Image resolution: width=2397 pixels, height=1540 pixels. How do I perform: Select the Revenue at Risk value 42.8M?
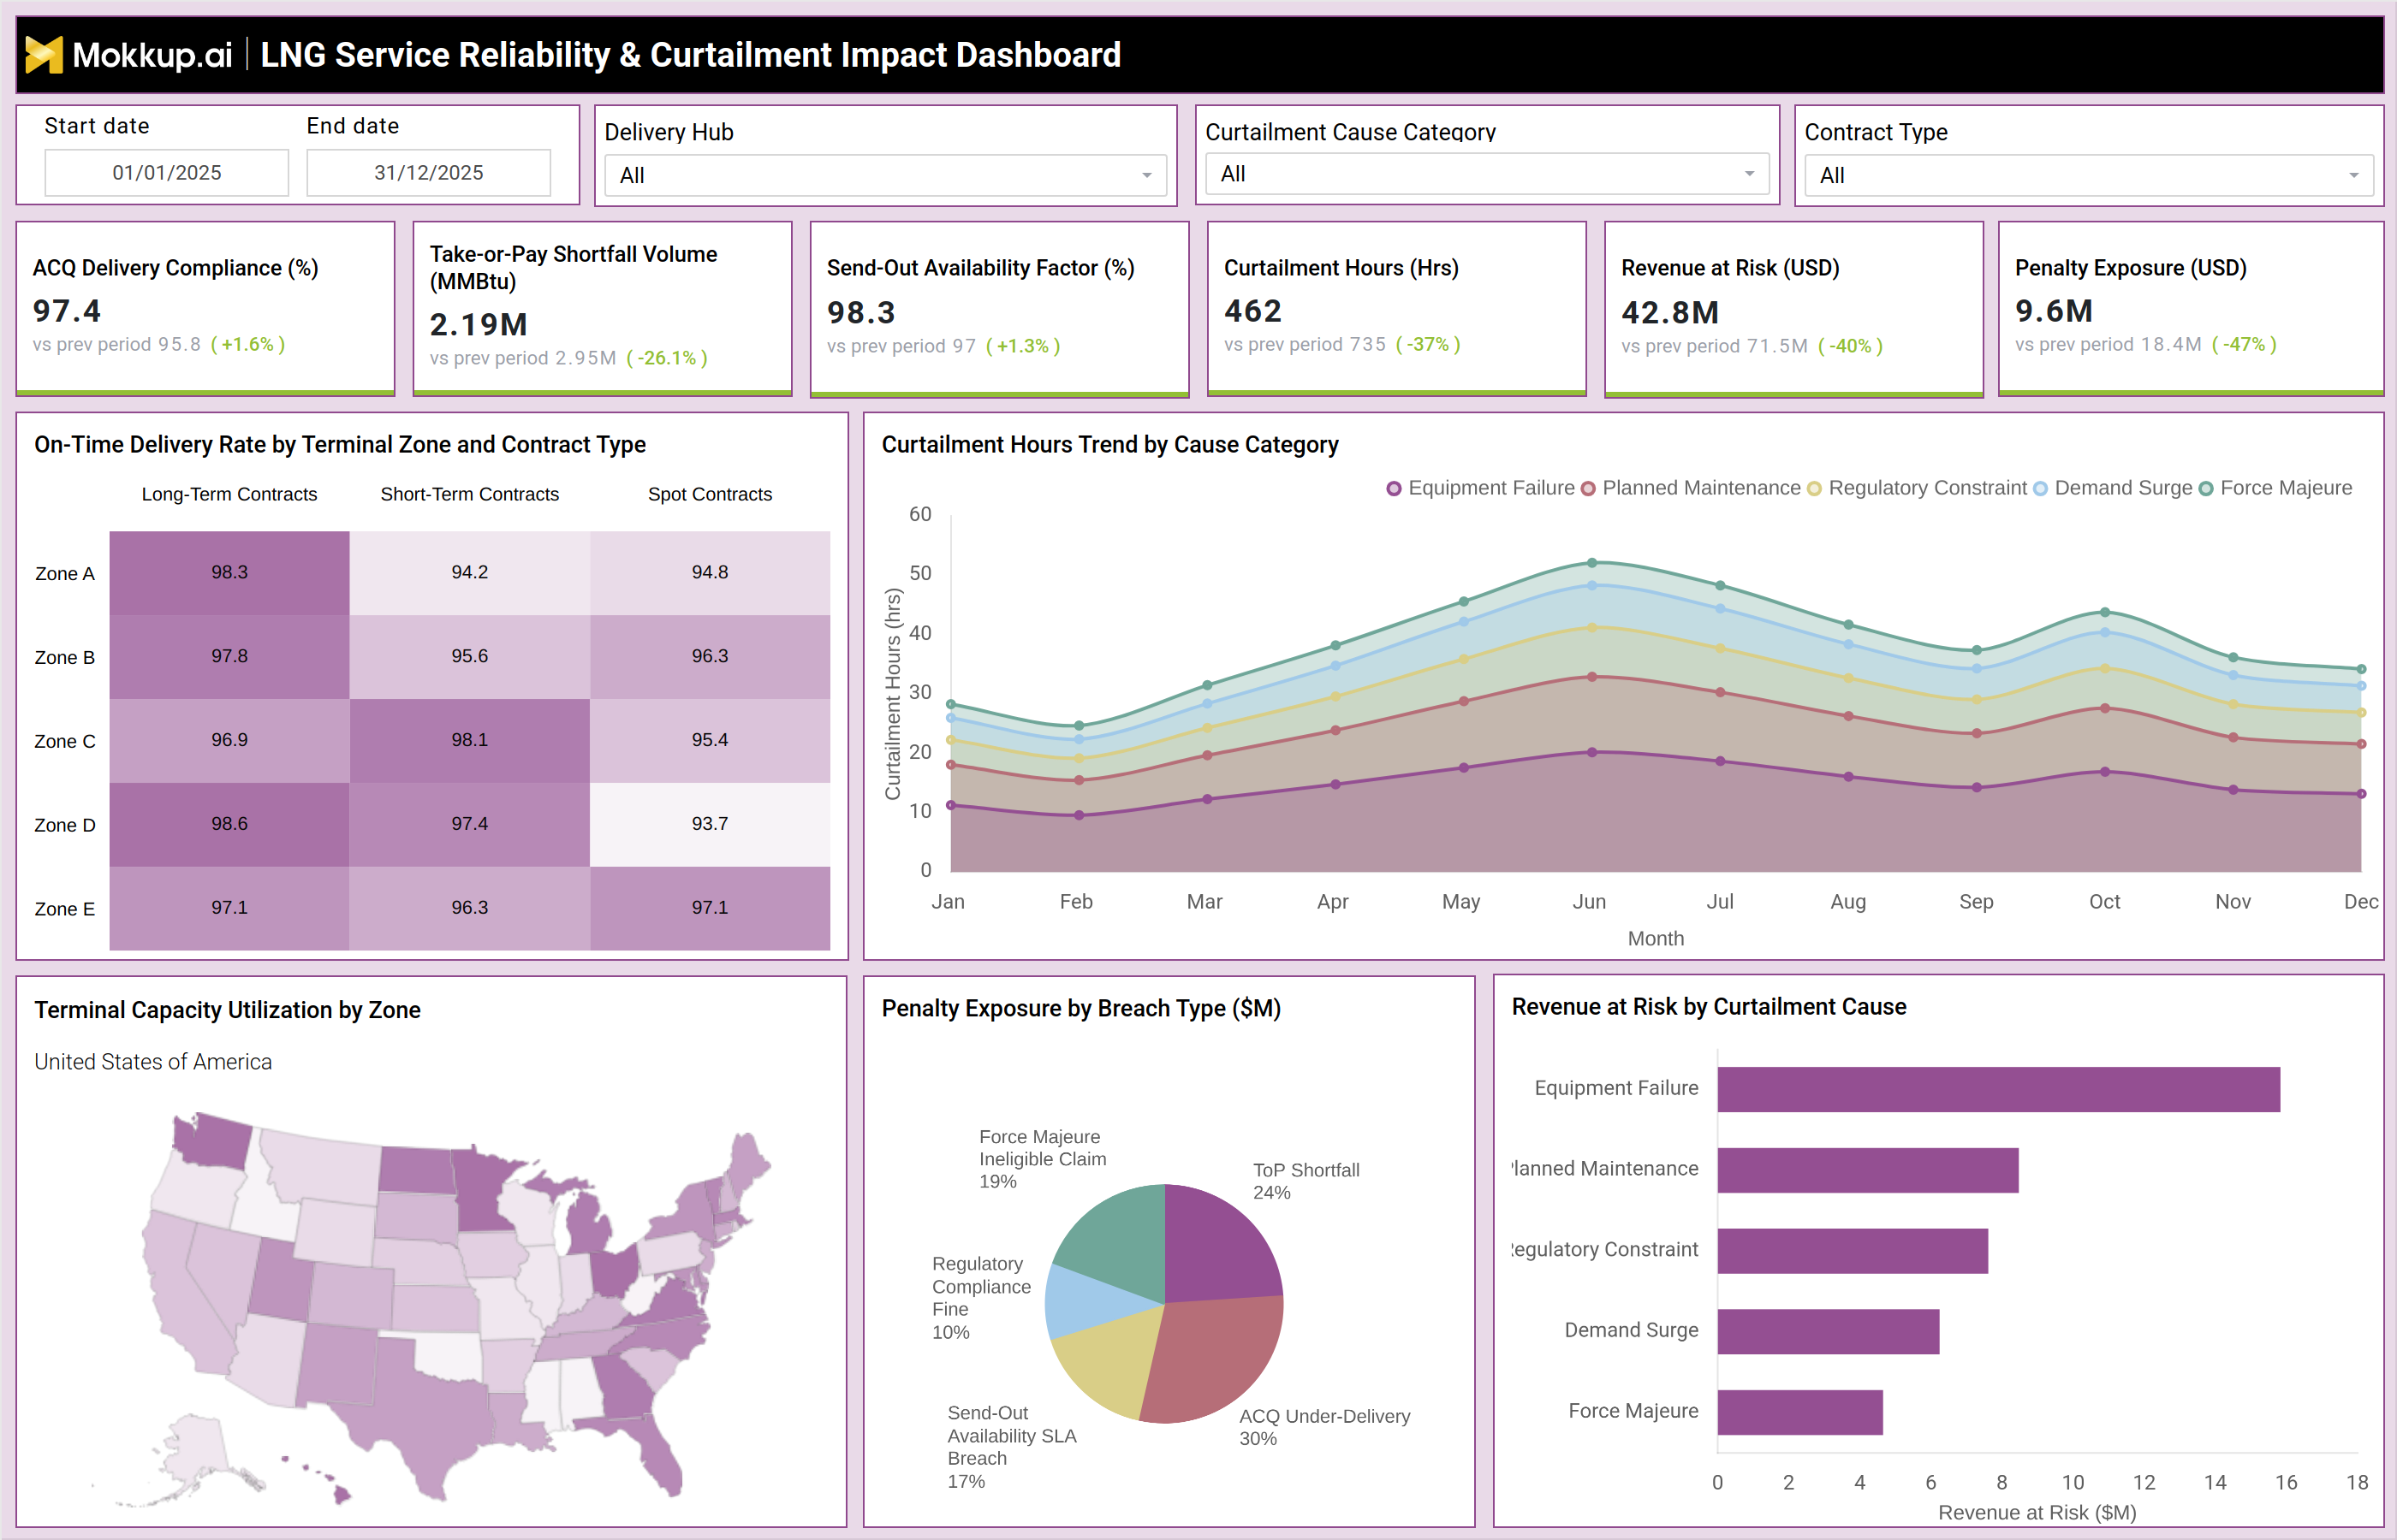(1669, 312)
